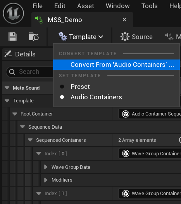Collapse the Sequence Data row
Viewport: 181px width, 204px height.
pos(22,127)
